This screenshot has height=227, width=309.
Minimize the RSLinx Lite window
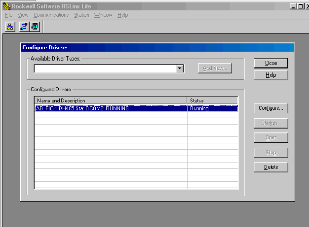click(293, 6)
